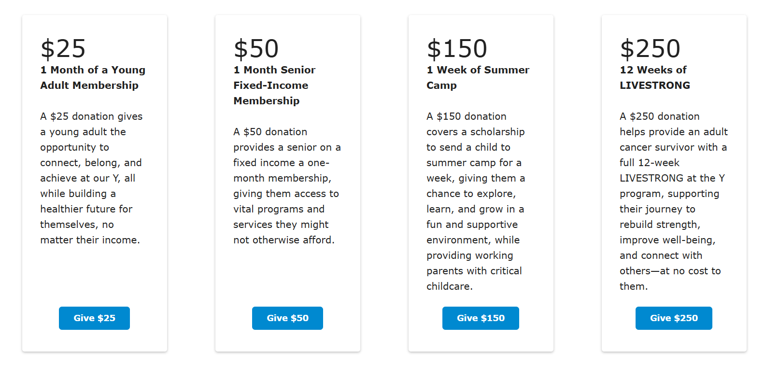Click the $150 price heading
The width and height of the screenshot is (765, 367).
pyautogui.click(x=457, y=49)
